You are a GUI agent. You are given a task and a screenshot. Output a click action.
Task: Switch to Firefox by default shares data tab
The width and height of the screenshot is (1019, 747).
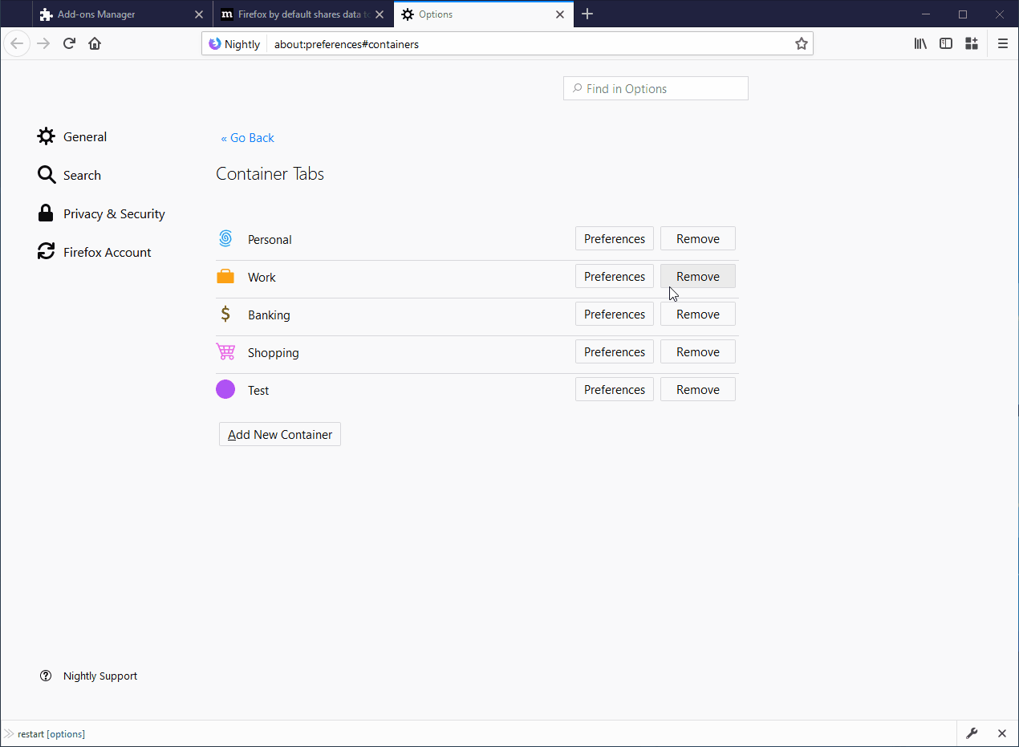(303, 14)
